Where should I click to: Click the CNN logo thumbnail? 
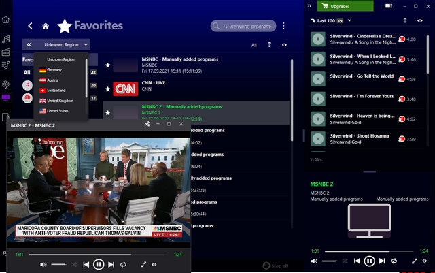125,89
